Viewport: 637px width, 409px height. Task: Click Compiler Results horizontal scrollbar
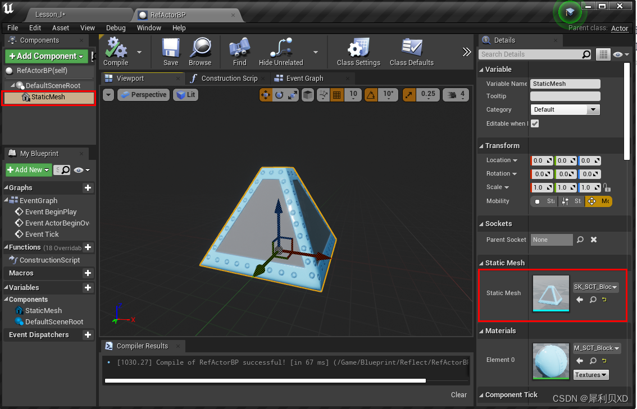[265, 380]
